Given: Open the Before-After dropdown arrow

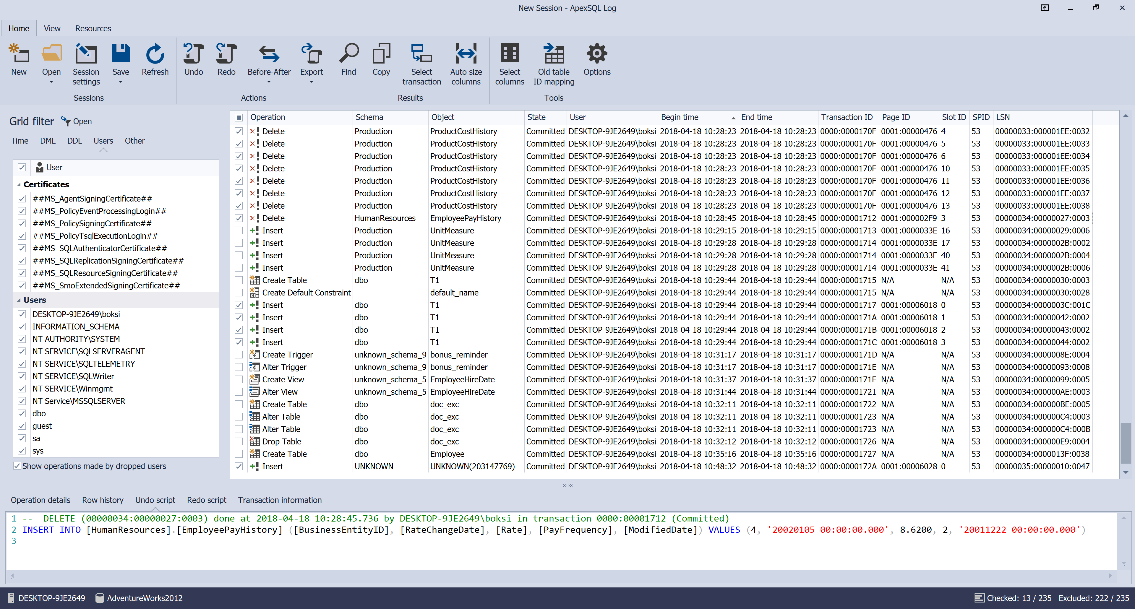Looking at the screenshot, I should tap(269, 82).
